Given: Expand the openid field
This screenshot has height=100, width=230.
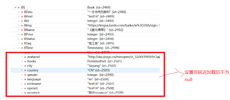Looking at the screenshot, I should coord(22,88).
